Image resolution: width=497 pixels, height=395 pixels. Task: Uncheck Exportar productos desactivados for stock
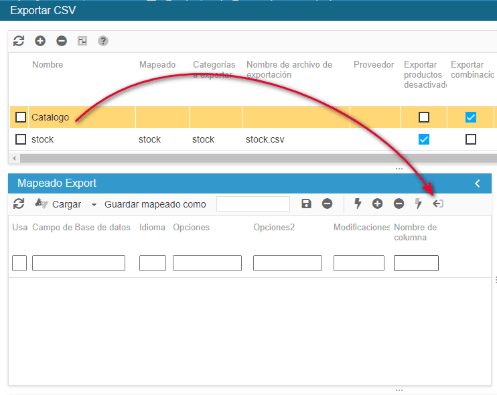tap(424, 139)
